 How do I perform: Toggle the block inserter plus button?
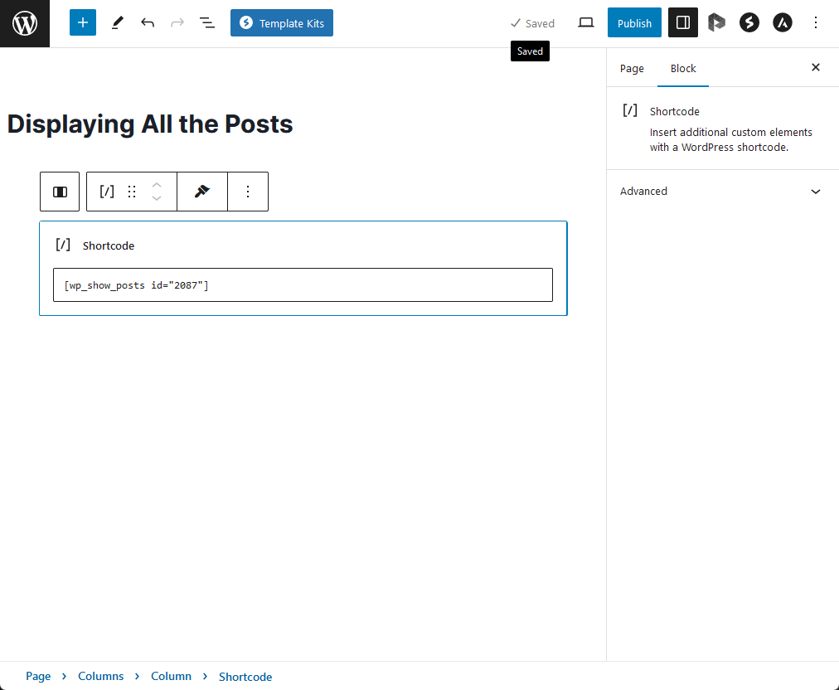83,22
